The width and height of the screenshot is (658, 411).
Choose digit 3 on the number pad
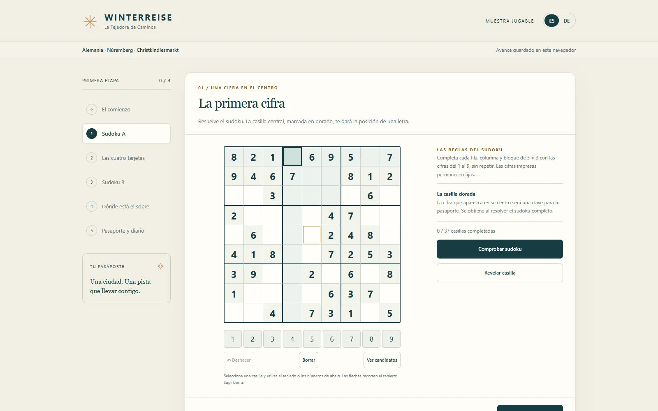[x=272, y=339]
